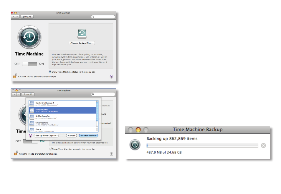
Task: Click Show All in the Choose Backup Disk window
Action: [27, 17]
